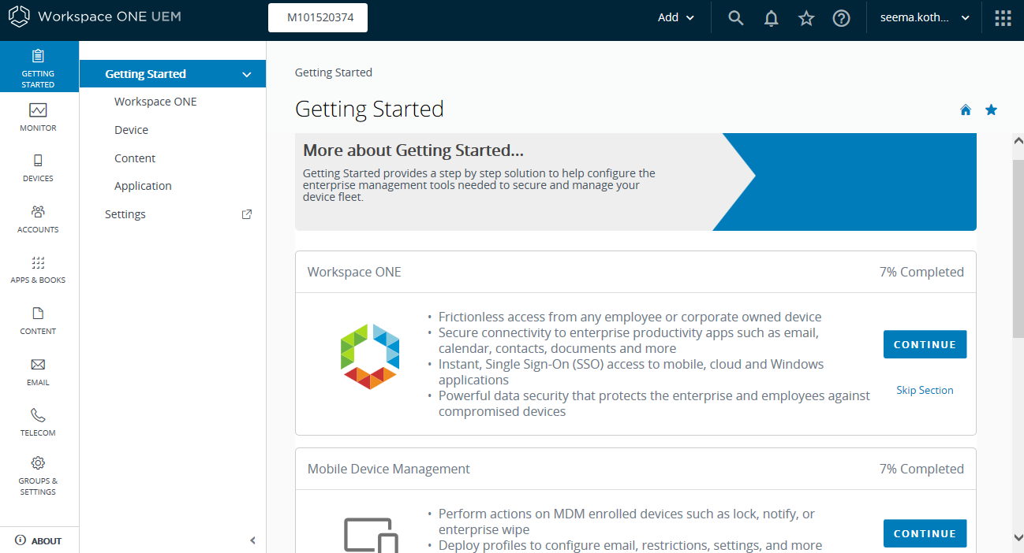The image size is (1024, 553).
Task: Collapse the secondary navigation panel arrow
Action: pyautogui.click(x=252, y=540)
